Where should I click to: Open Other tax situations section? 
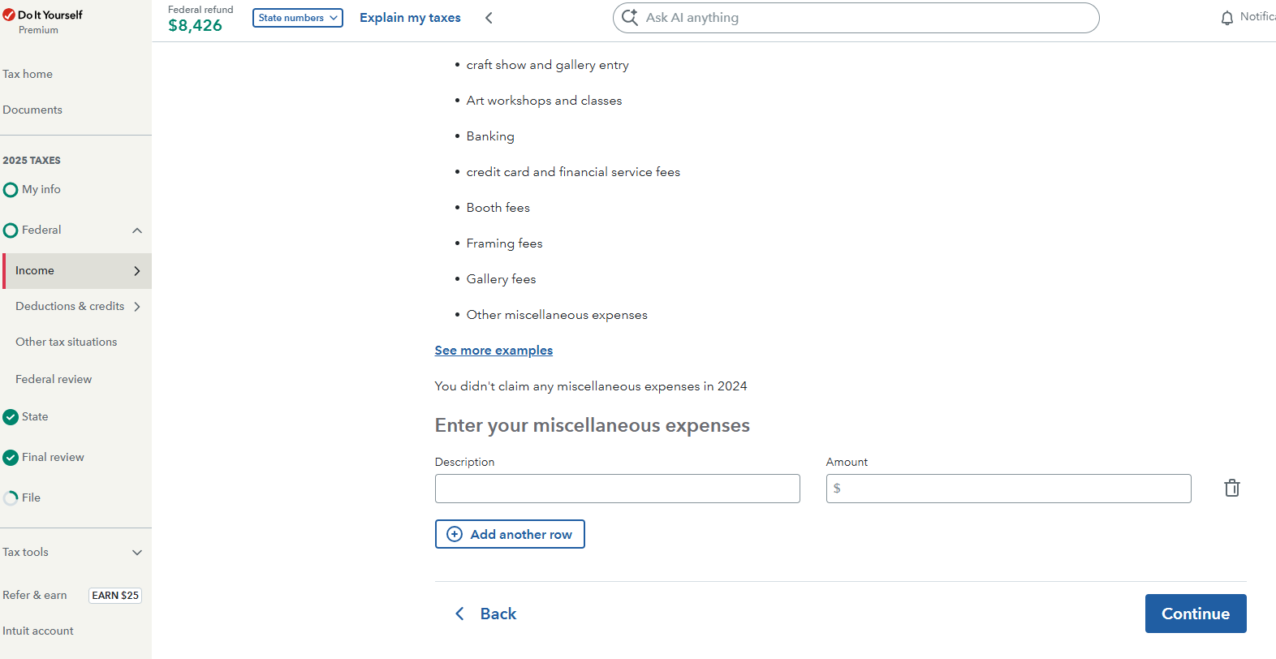[x=67, y=342]
